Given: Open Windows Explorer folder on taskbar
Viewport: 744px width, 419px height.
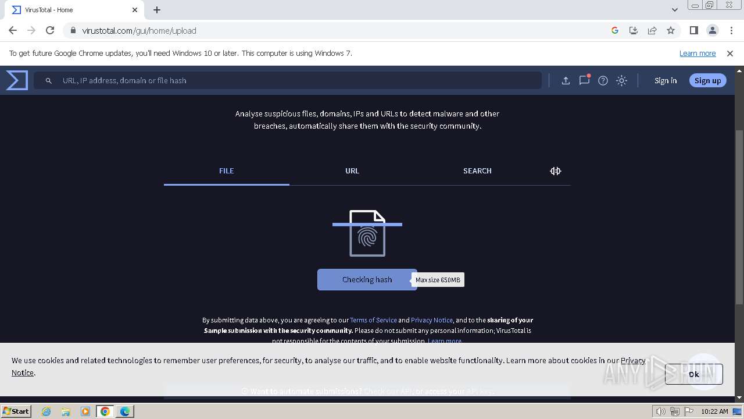Looking at the screenshot, I should (66, 411).
